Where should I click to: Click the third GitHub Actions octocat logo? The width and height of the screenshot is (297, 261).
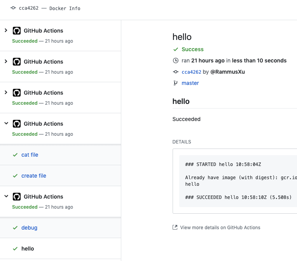pos(17,93)
